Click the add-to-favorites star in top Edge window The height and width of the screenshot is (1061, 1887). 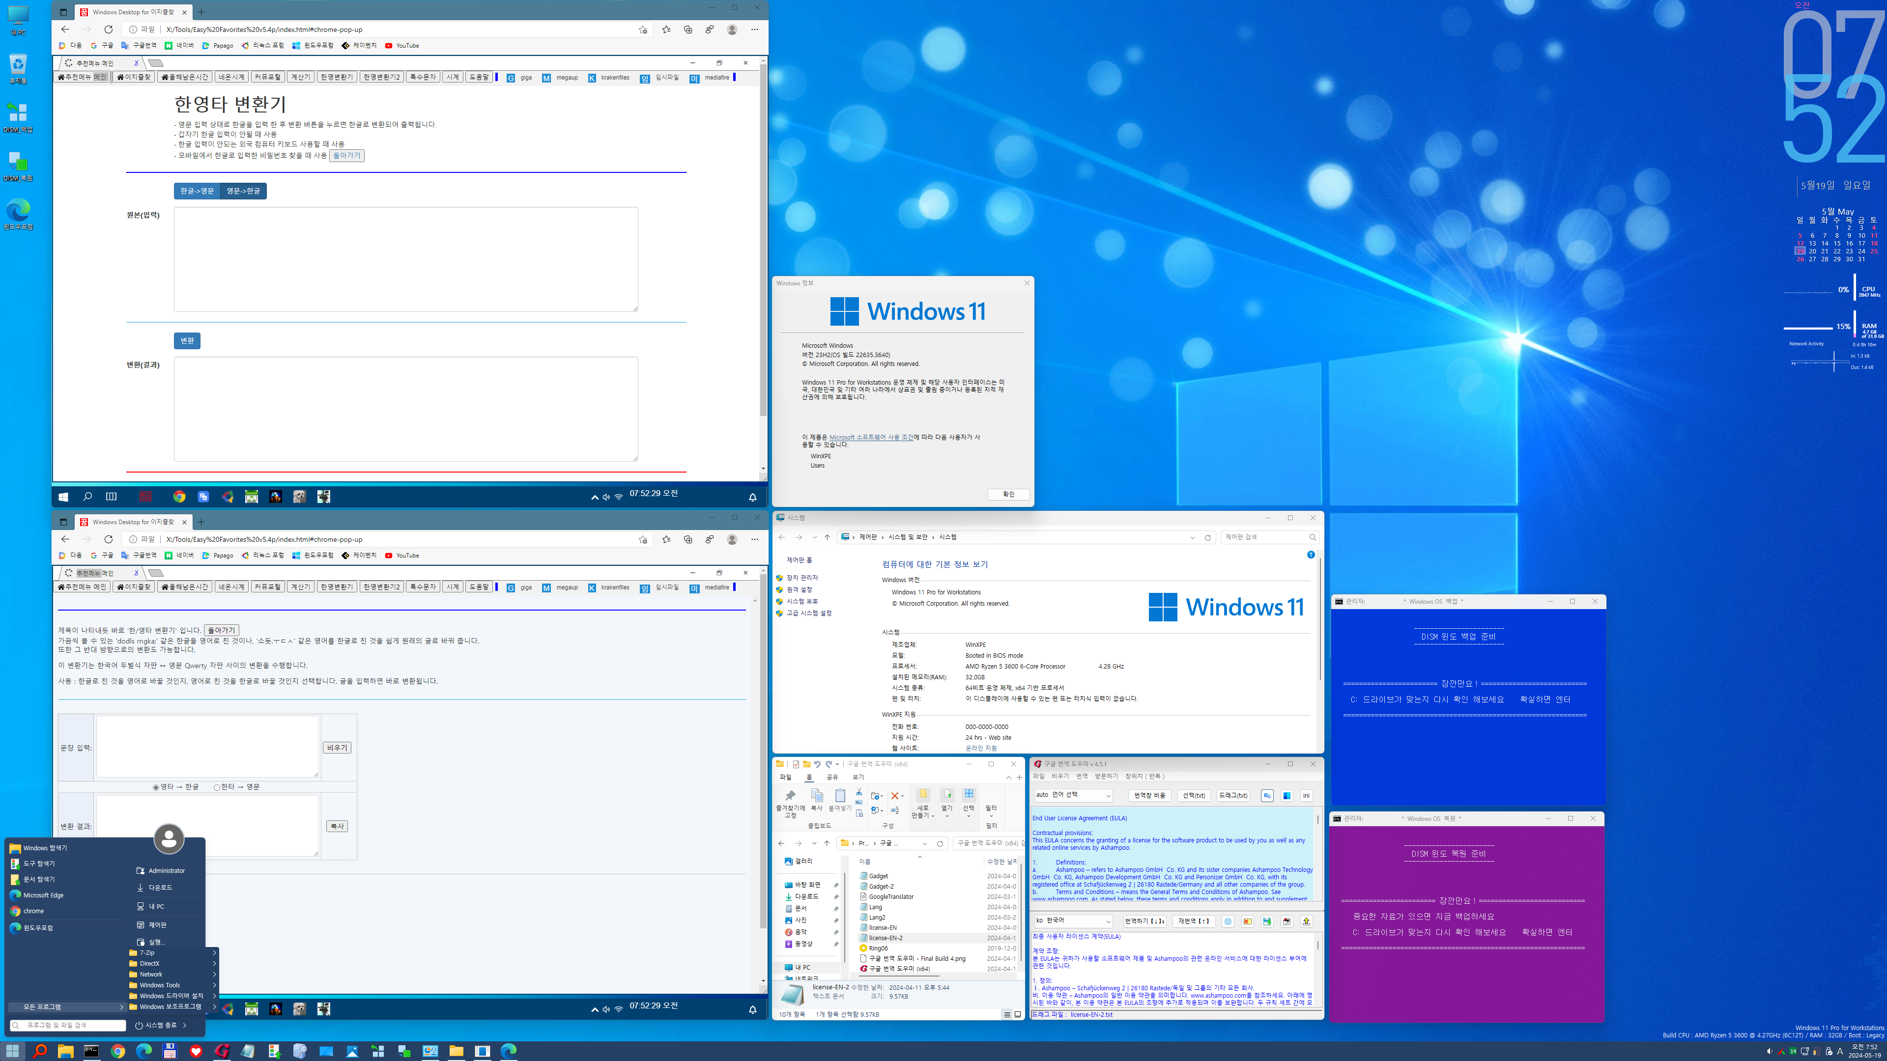[642, 29]
